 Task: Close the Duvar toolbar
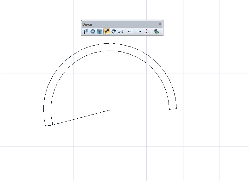(x=160, y=24)
